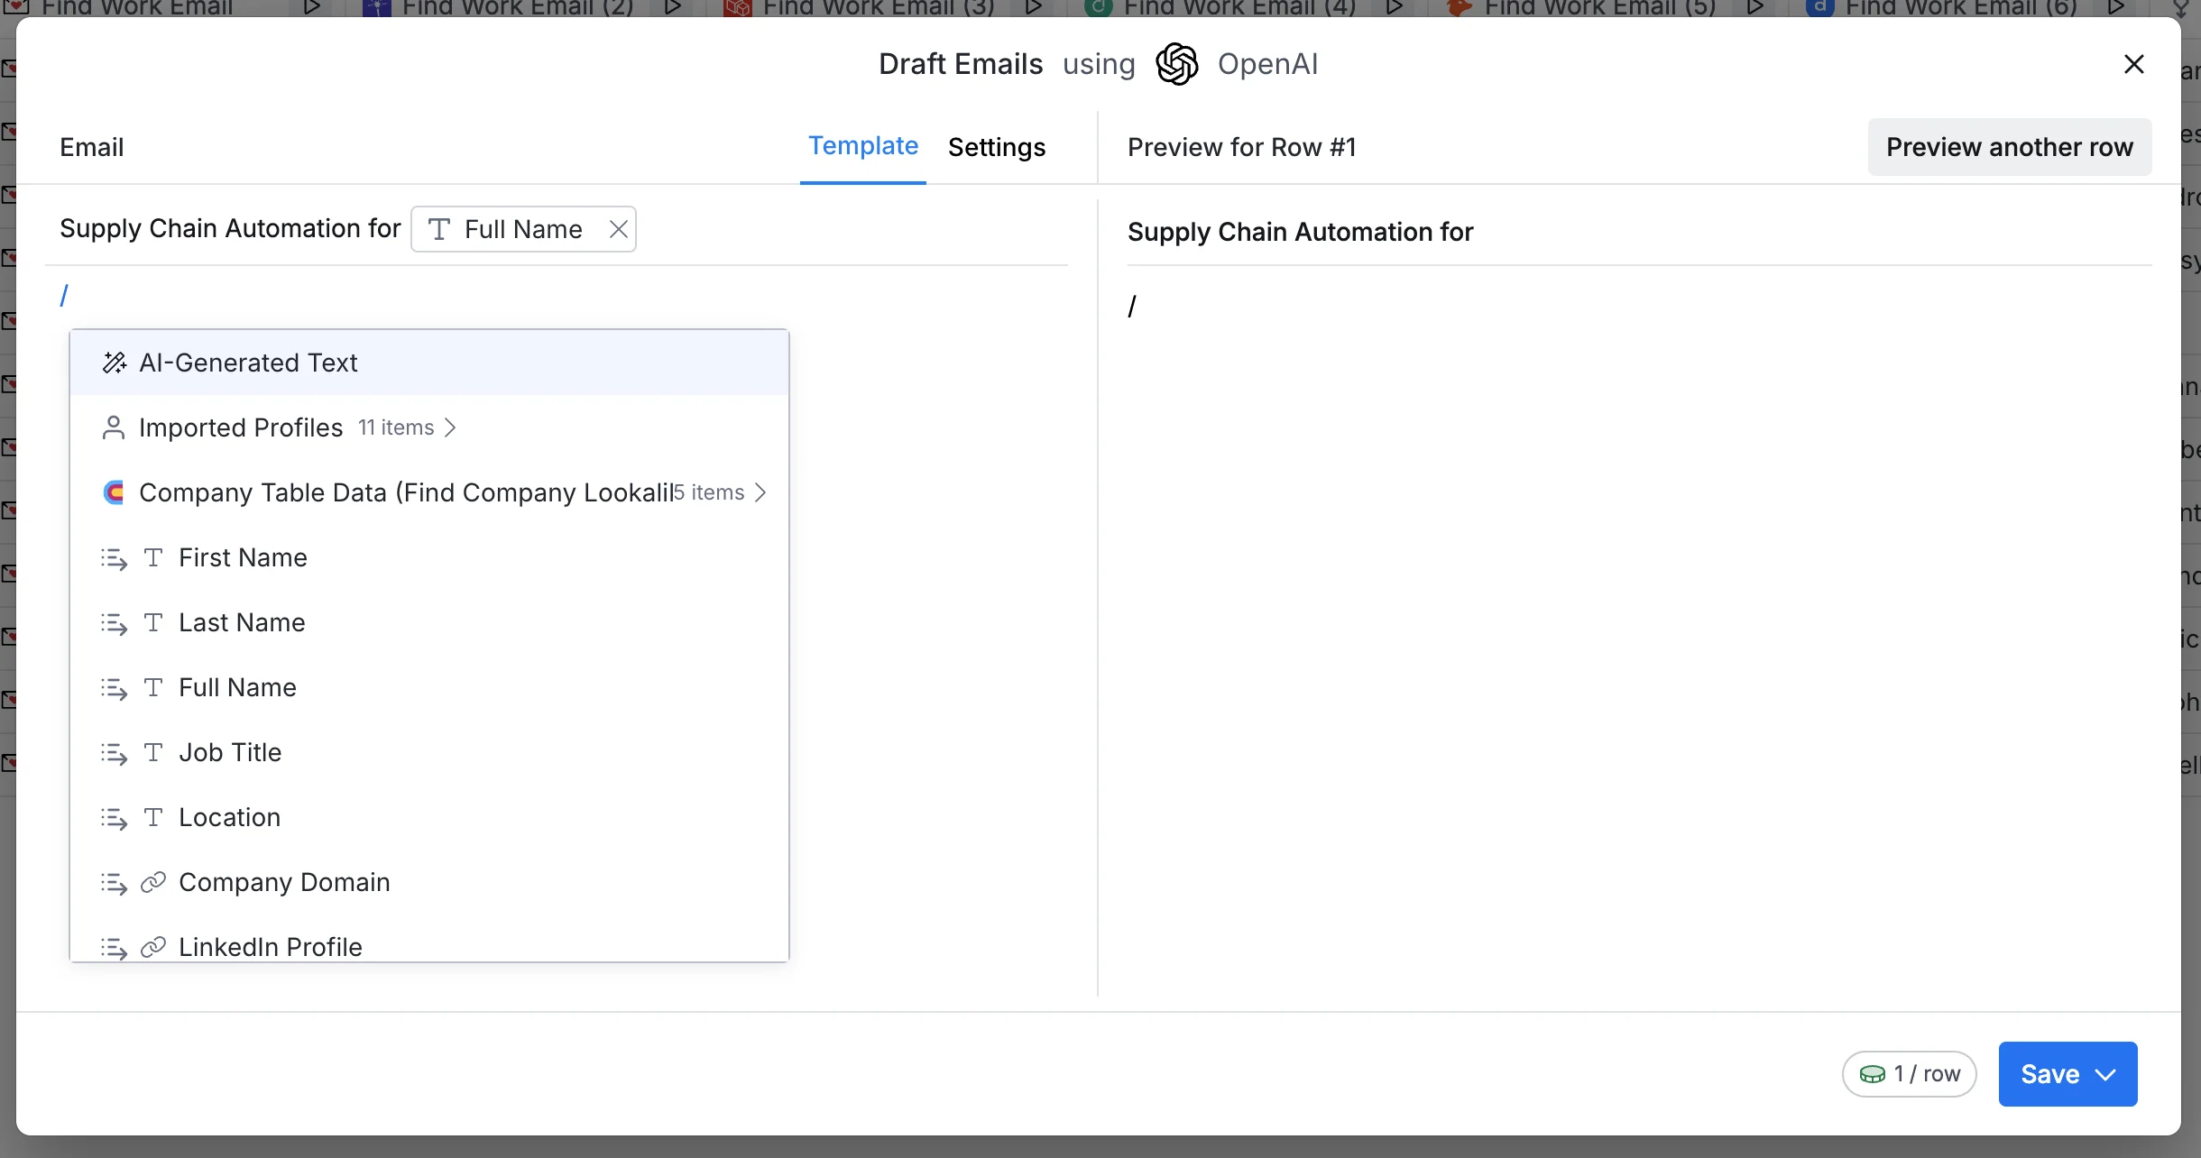Switch to the Settings tab

[996, 147]
